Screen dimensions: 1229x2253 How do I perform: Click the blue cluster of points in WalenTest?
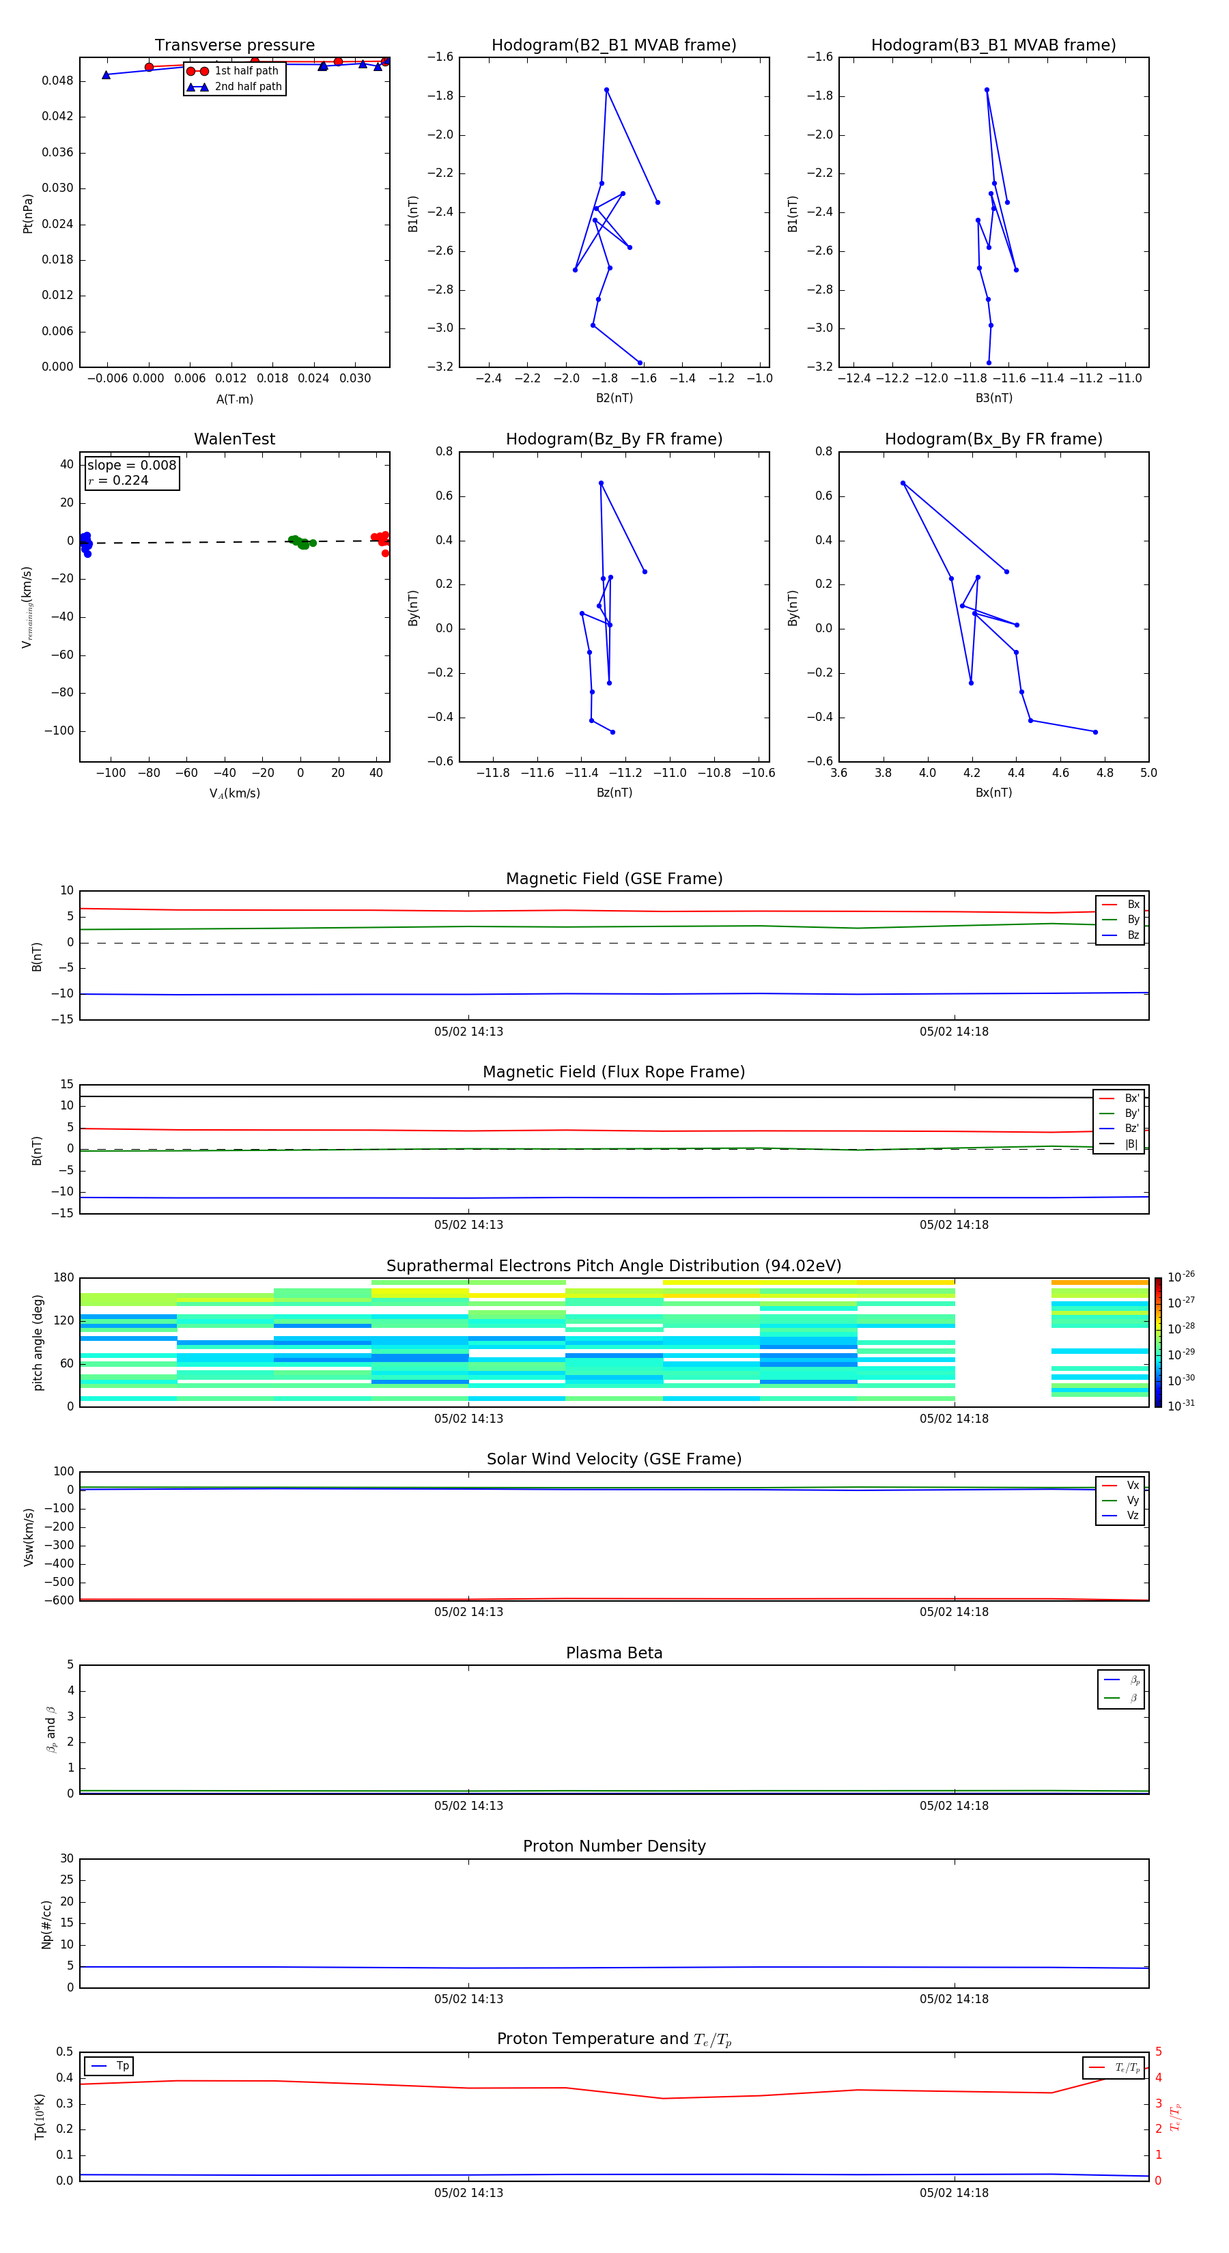pos(86,544)
